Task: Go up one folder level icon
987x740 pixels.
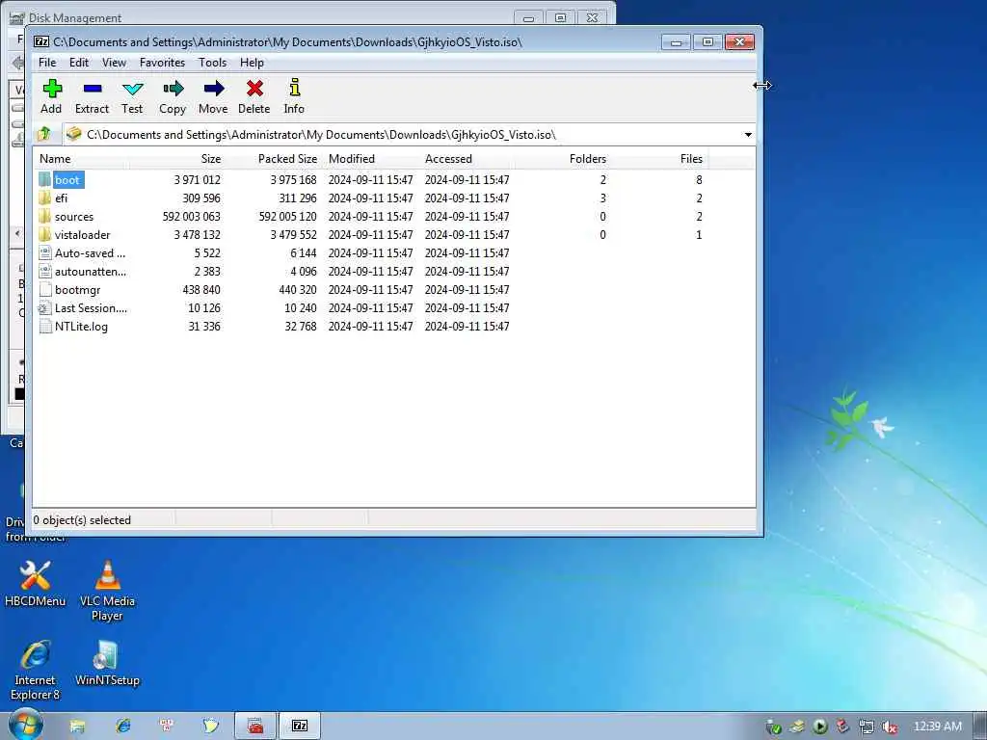Action: pyautogui.click(x=44, y=134)
